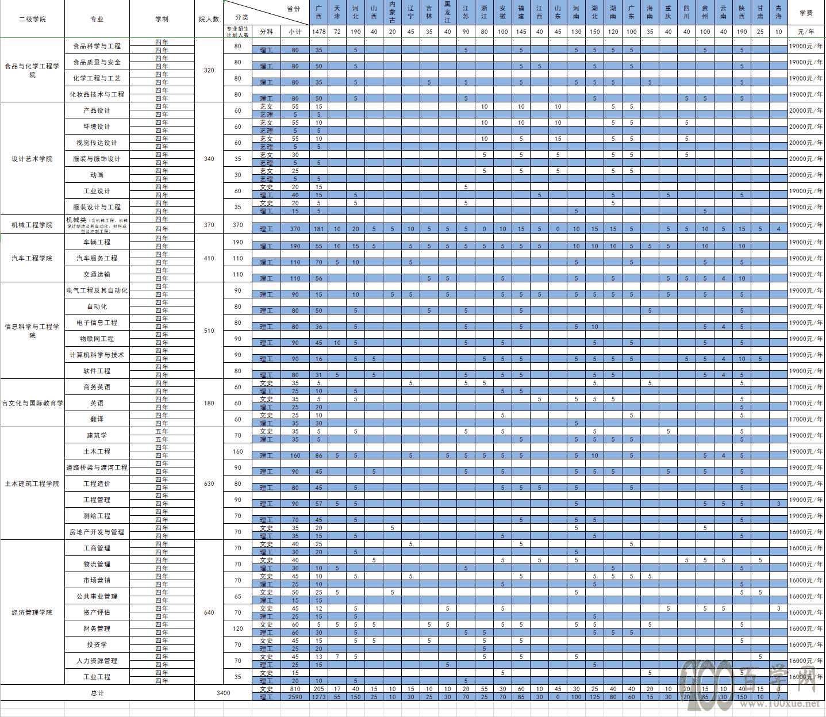Select the 服装与服饰设计 major
Viewport: 826px width, 717px height.
(x=97, y=159)
